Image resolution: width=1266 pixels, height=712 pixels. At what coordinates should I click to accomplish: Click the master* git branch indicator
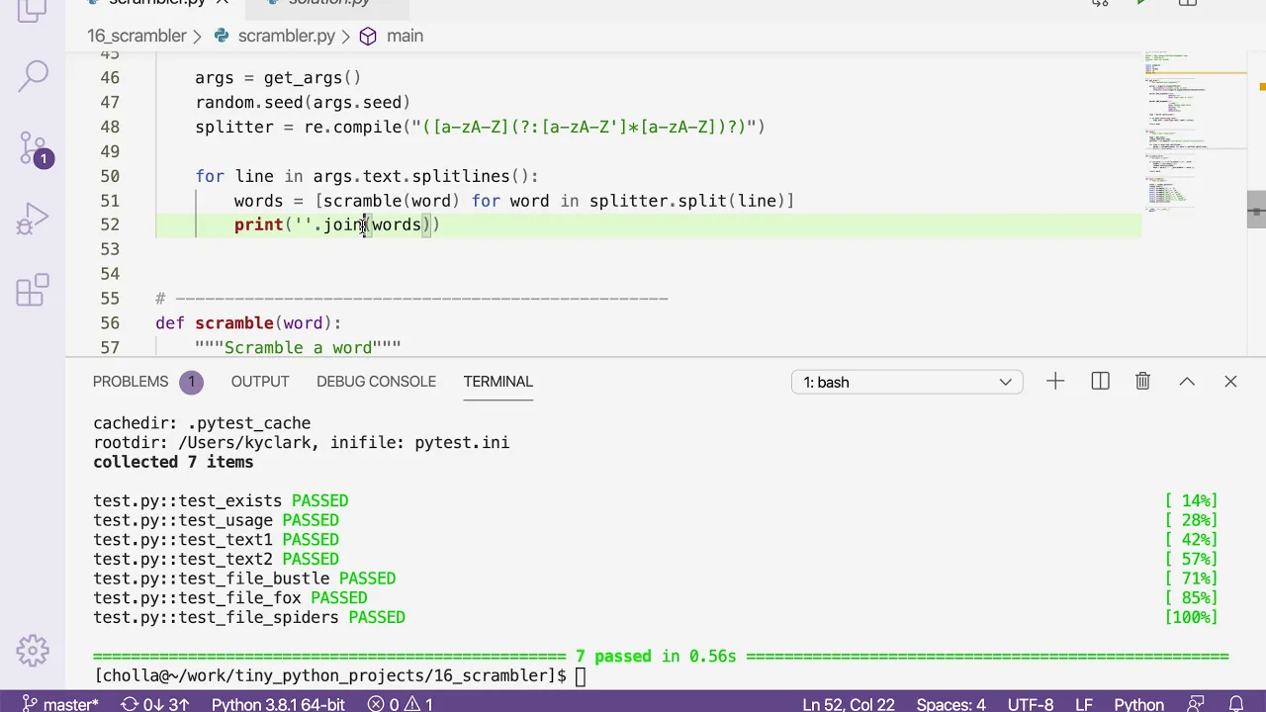point(60,704)
